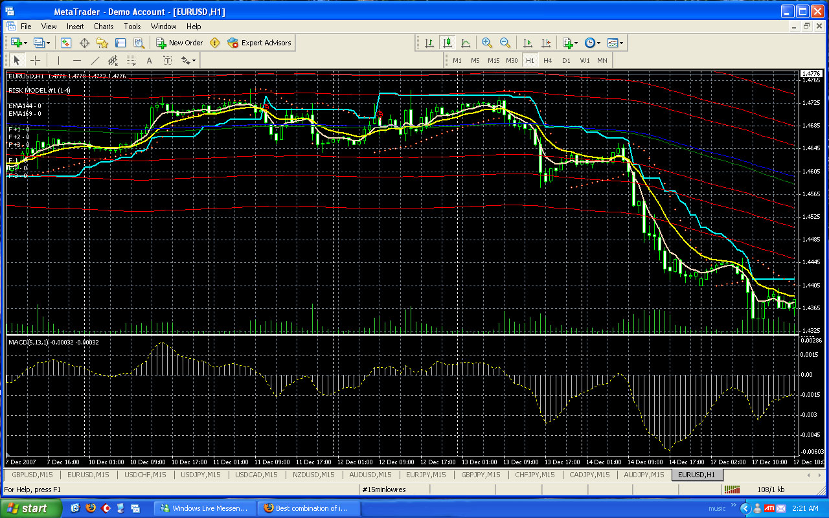Open the Navigator panel star icon
The height and width of the screenshot is (518, 829).
pyautogui.click(x=102, y=43)
